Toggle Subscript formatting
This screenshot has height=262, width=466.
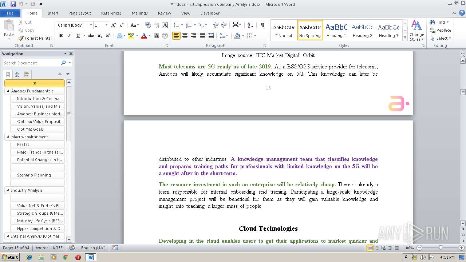(100, 36)
